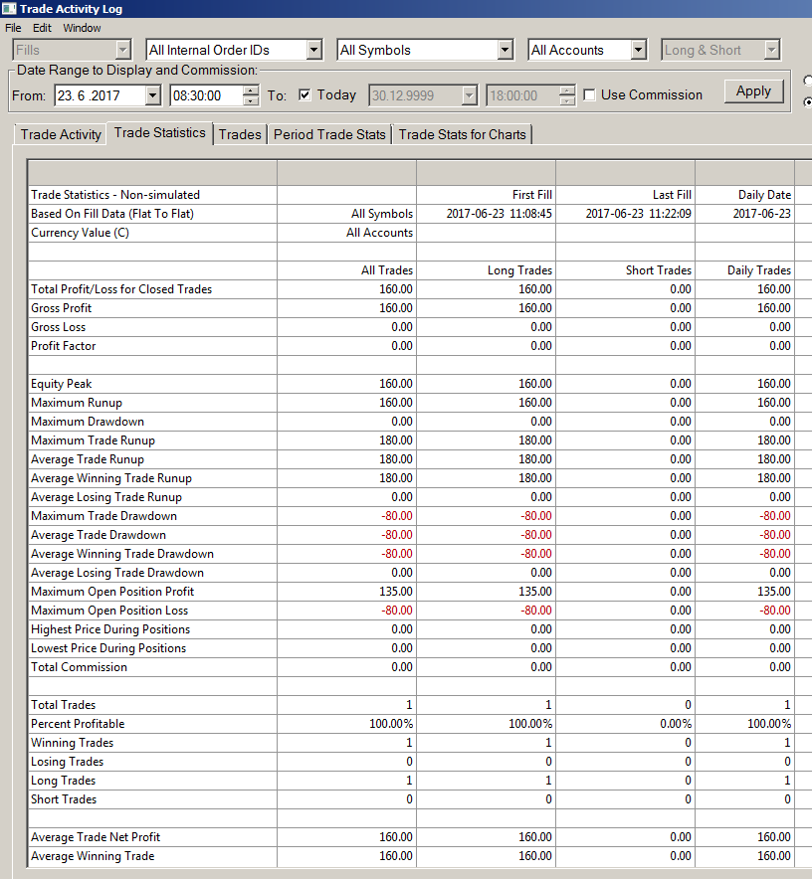Click the Trade Activity Log window icon
The width and height of the screenshot is (812, 879).
9,9
